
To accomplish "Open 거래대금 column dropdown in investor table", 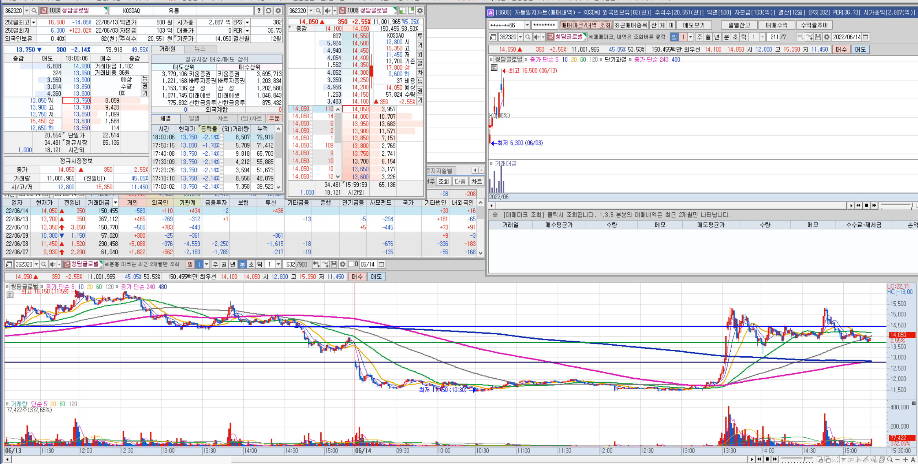I will pos(115,203).
